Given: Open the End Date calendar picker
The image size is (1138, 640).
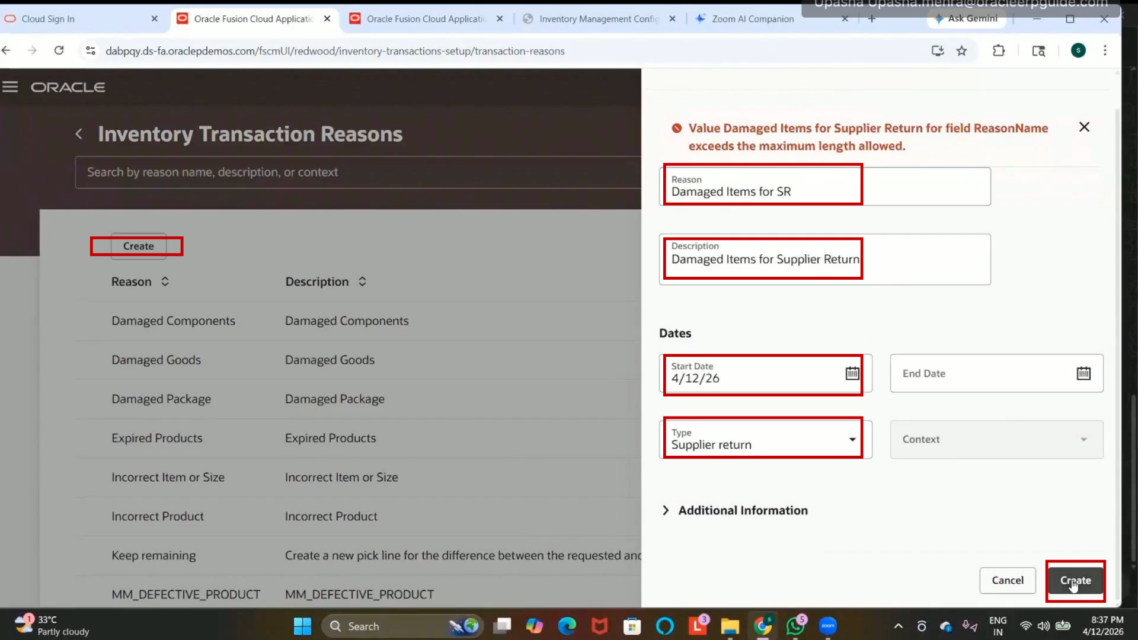Looking at the screenshot, I should click(1083, 373).
